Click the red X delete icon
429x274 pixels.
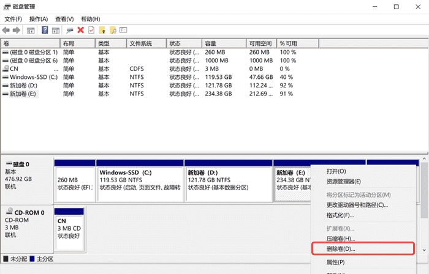[80, 30]
